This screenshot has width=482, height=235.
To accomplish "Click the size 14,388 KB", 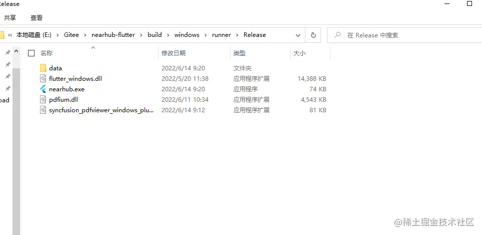I will tap(311, 79).
